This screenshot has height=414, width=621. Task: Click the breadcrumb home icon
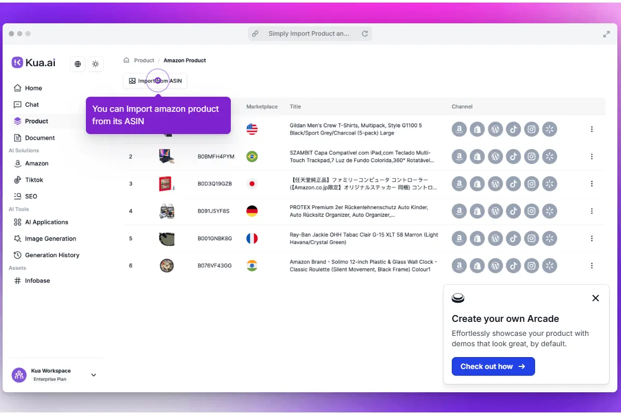[x=126, y=61]
